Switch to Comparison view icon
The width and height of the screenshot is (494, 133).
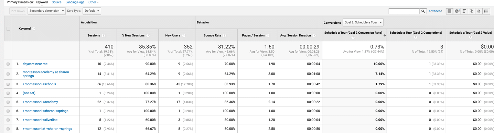(471, 11)
